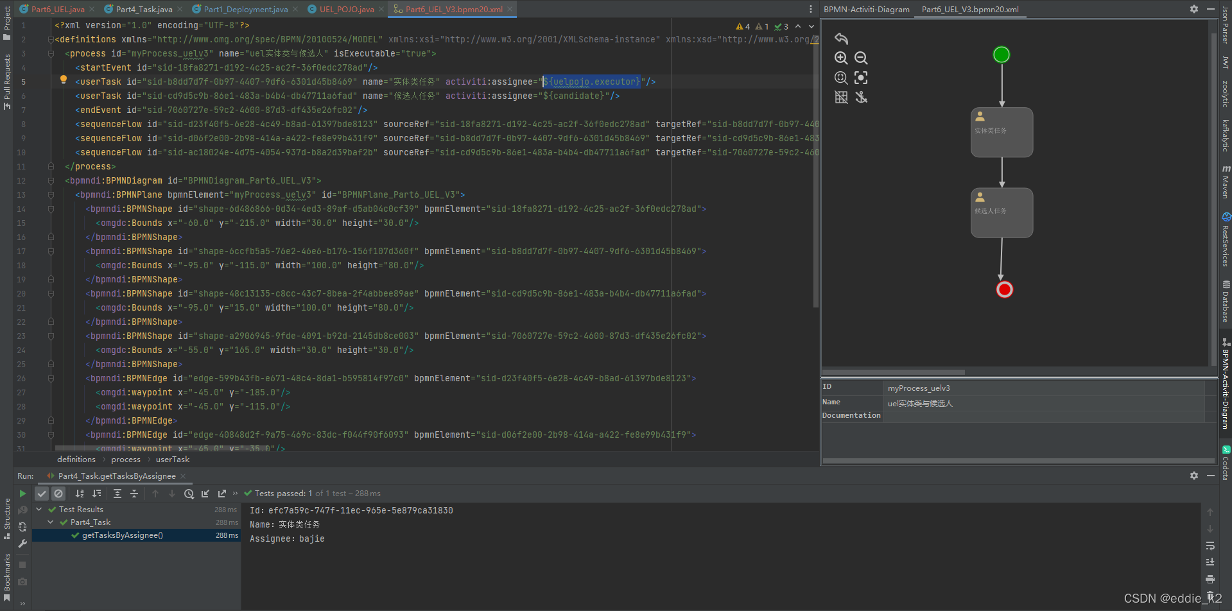Rerun the test with green play button
The image size is (1232, 611).
22,494
